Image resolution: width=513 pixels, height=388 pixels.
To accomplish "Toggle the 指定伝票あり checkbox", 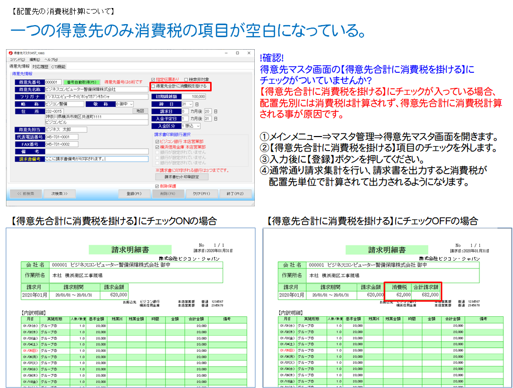I will tap(153, 79).
